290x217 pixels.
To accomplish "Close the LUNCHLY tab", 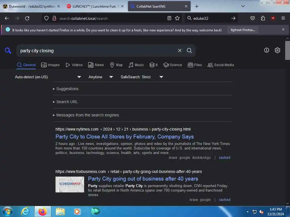I will [122, 6].
